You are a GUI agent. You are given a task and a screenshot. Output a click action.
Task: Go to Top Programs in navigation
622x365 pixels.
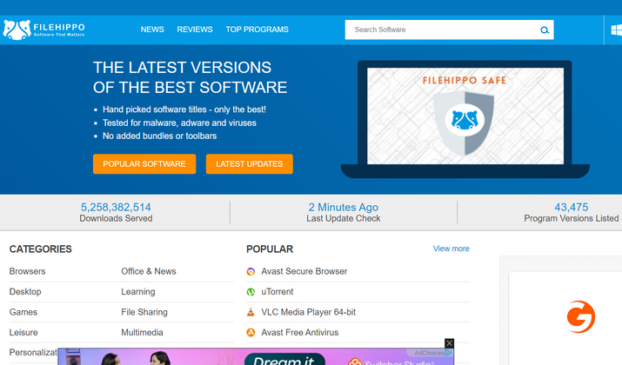point(257,30)
